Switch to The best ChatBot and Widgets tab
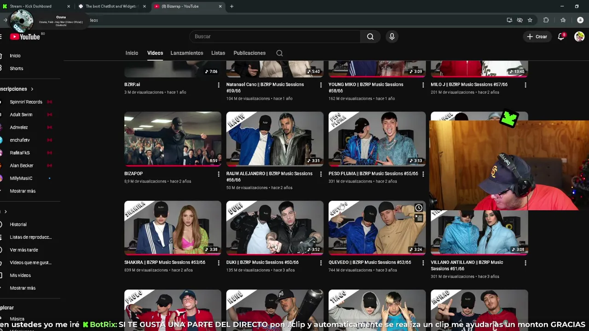The image size is (589, 331). tap(110, 6)
